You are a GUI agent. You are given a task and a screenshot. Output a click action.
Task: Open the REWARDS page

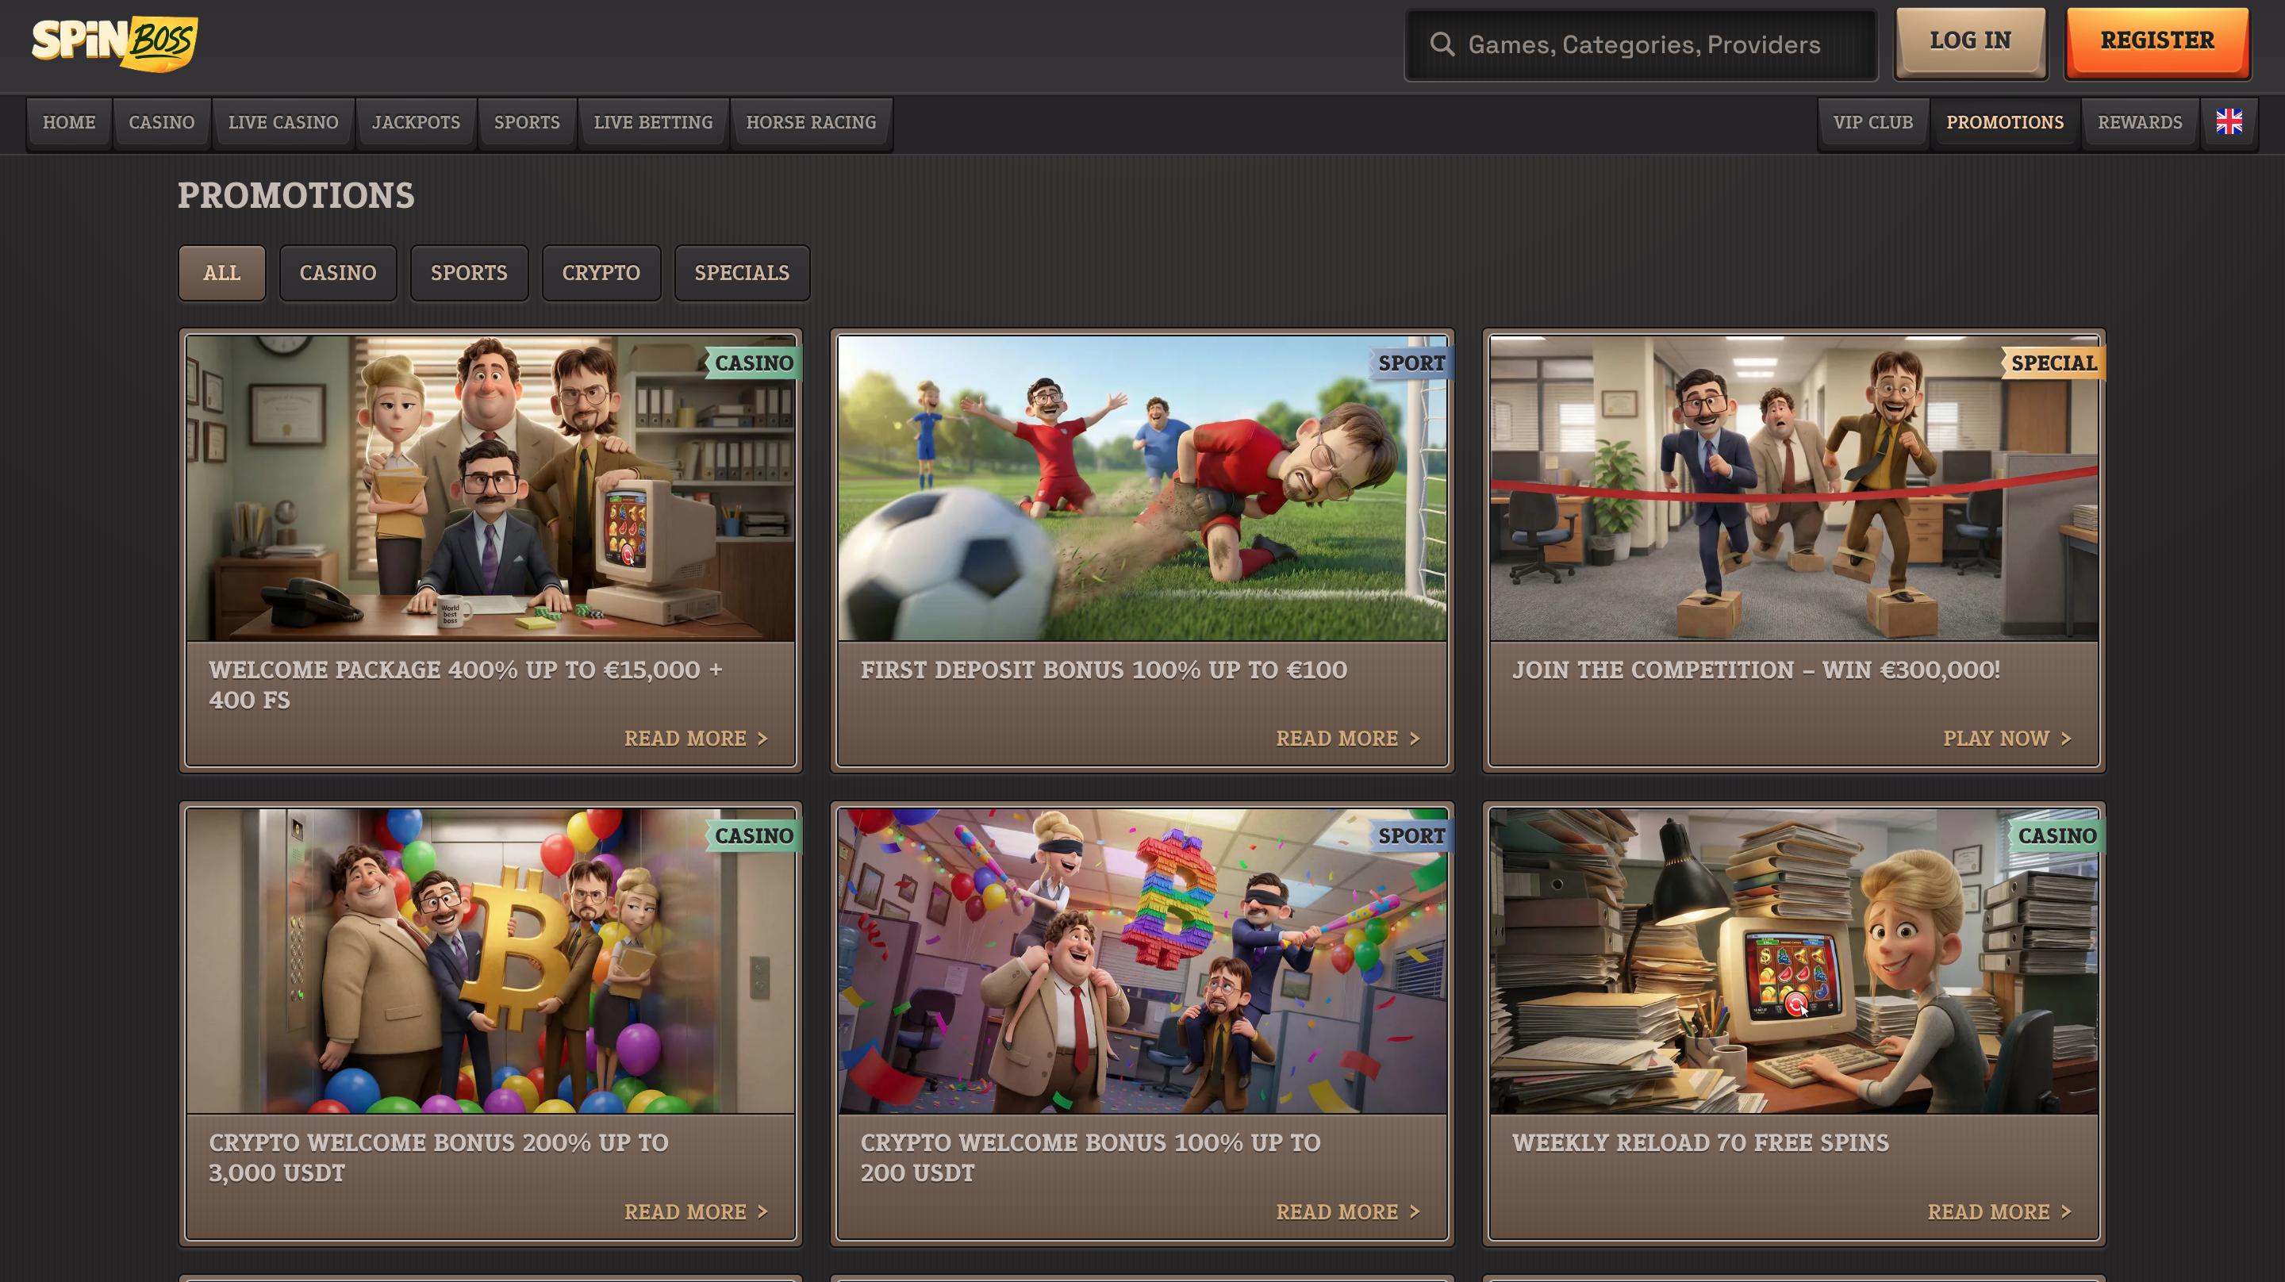coord(2140,122)
